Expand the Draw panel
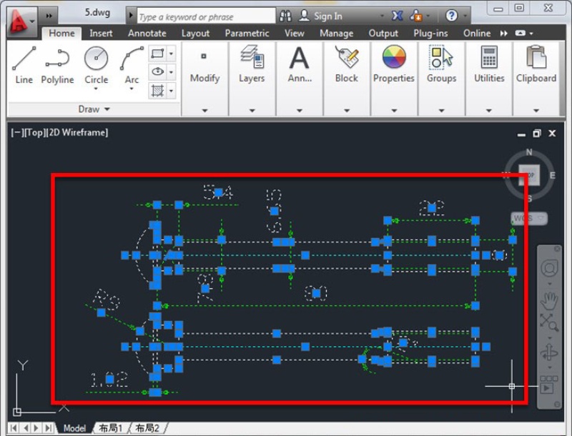 click(106, 109)
